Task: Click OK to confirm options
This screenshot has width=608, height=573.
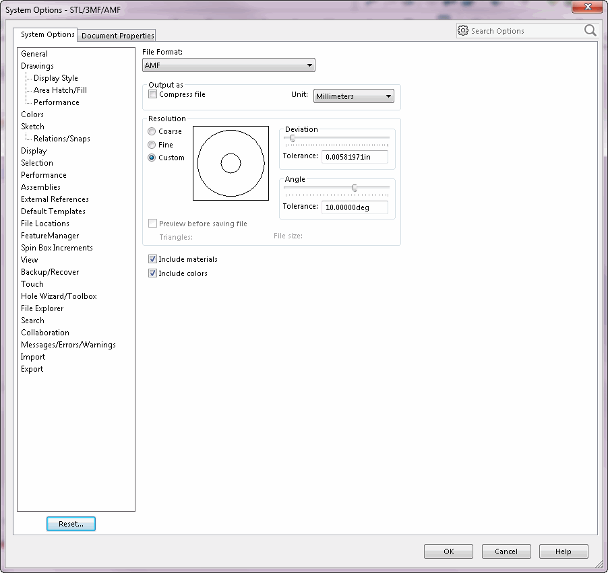Action: tap(449, 551)
